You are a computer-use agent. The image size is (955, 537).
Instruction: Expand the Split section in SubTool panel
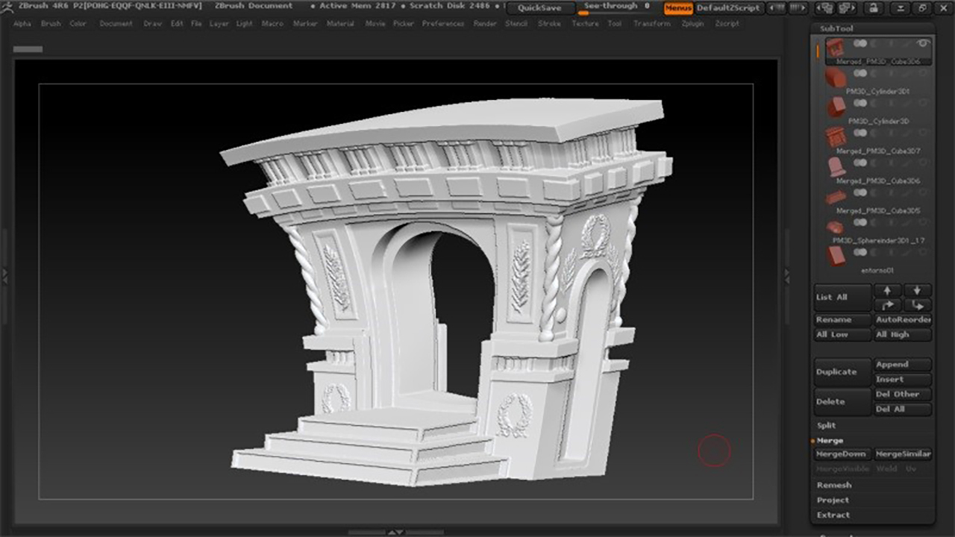coord(827,425)
